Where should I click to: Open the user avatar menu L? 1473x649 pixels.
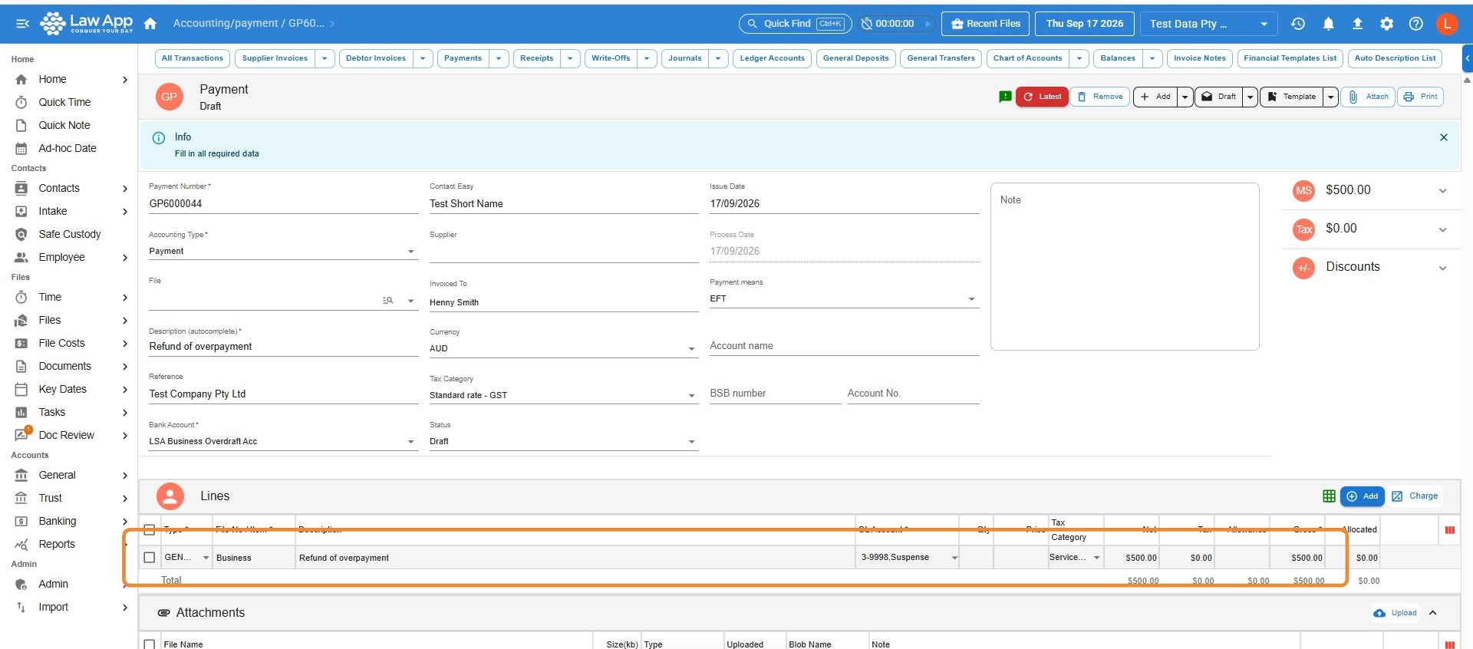[x=1447, y=24]
